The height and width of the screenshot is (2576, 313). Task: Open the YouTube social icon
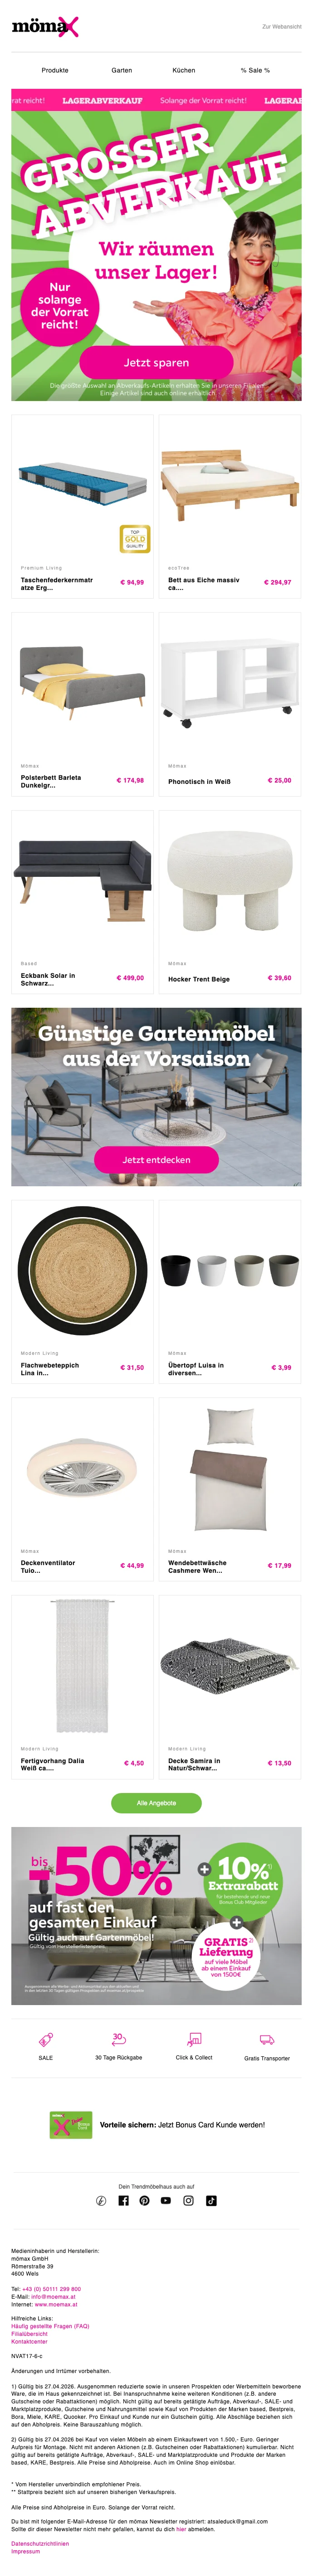[x=166, y=2200]
